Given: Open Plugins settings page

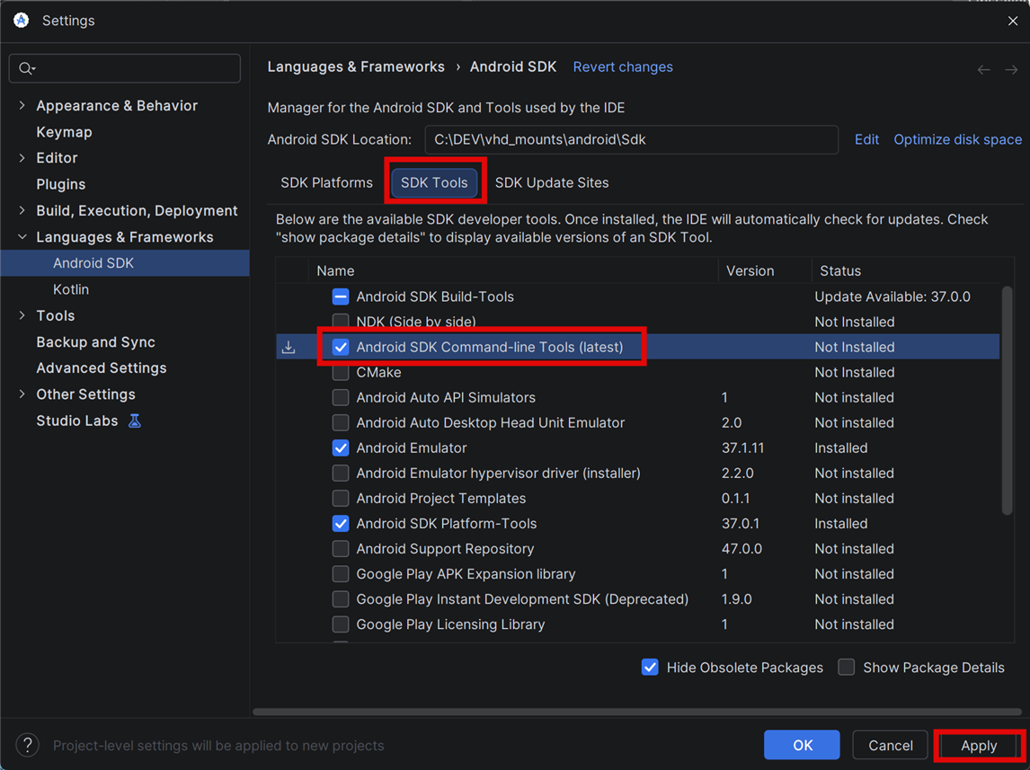Looking at the screenshot, I should tap(61, 184).
